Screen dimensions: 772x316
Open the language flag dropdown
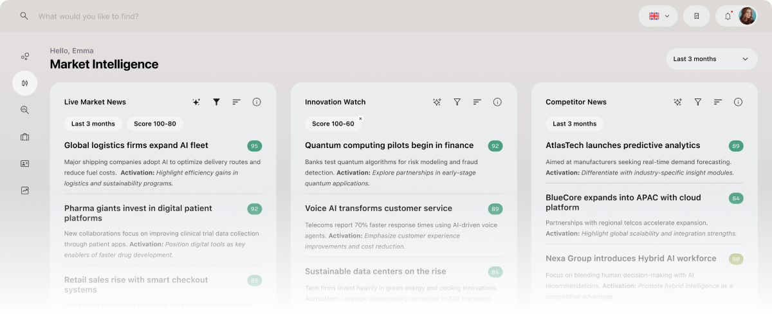[658, 16]
